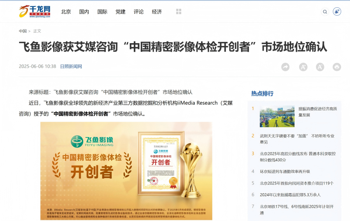
Task: Click the accessibility mode icon
Action: click(x=337, y=11)
